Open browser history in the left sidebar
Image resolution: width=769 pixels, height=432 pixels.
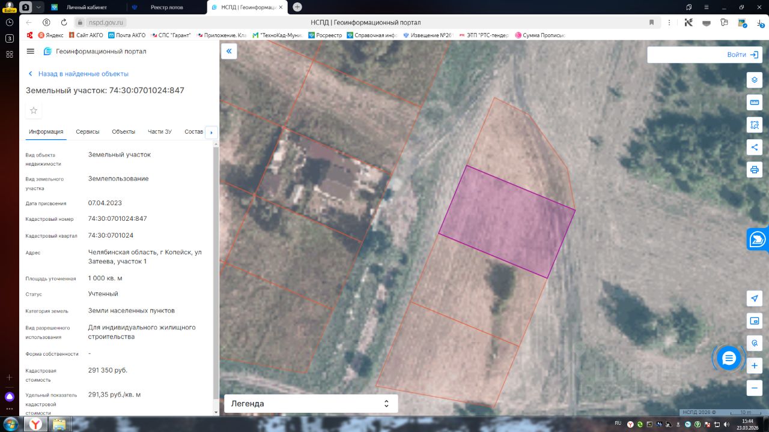click(x=10, y=22)
